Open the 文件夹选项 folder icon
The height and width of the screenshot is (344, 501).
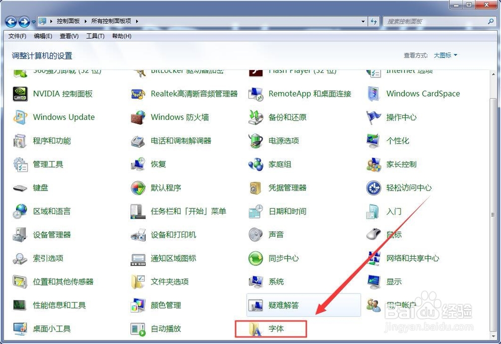(138, 282)
